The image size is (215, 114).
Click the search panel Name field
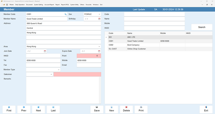point(154,19)
